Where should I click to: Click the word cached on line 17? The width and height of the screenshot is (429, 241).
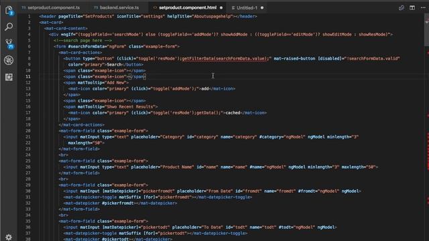click(233, 112)
